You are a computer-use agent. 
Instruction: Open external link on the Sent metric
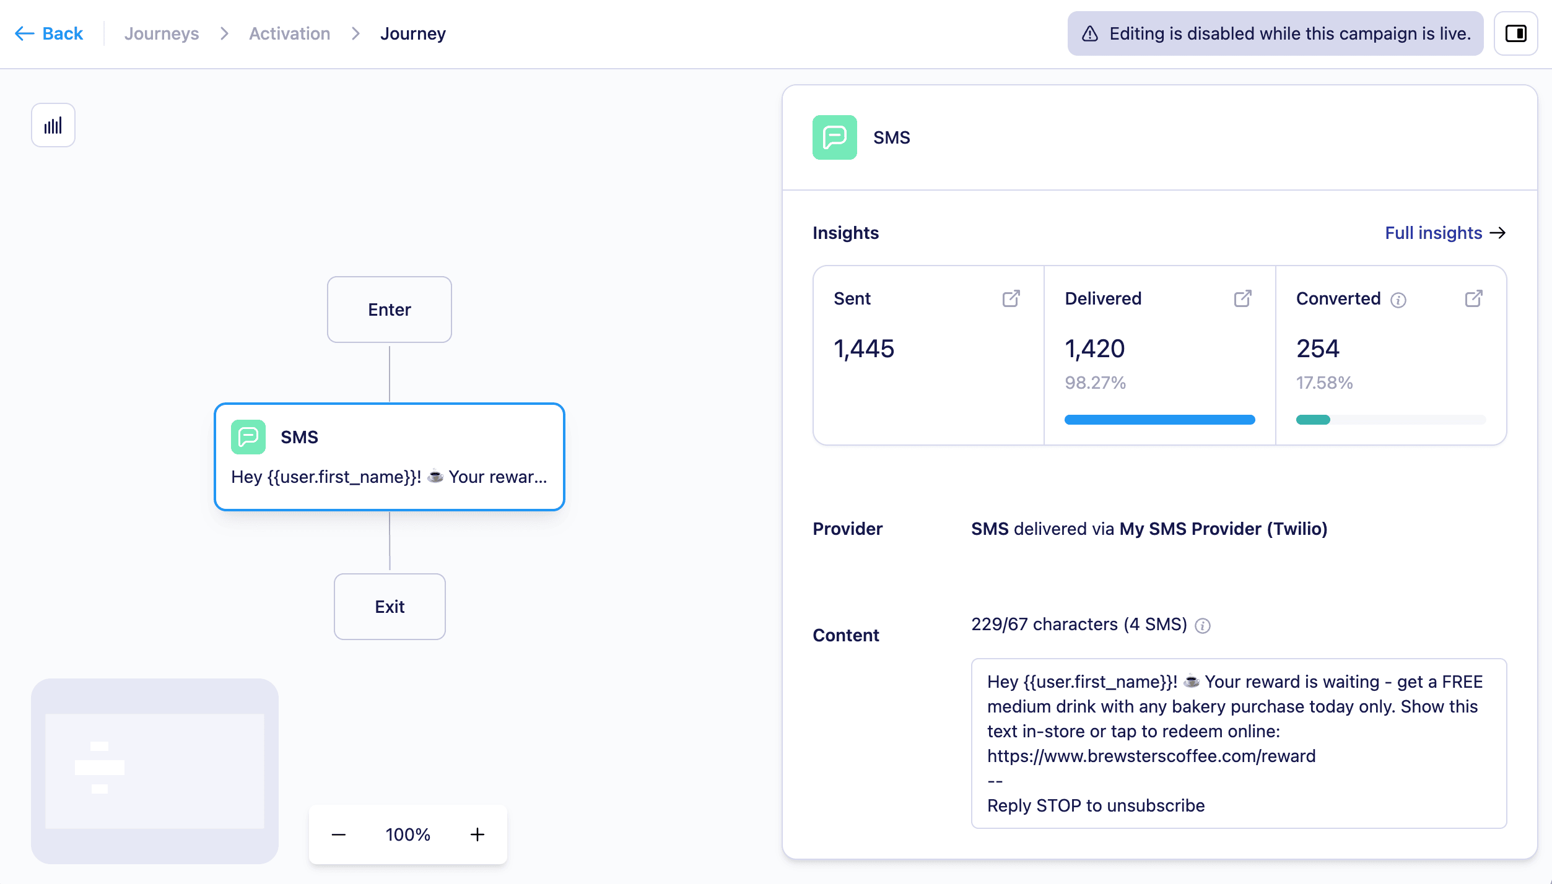pos(1010,298)
